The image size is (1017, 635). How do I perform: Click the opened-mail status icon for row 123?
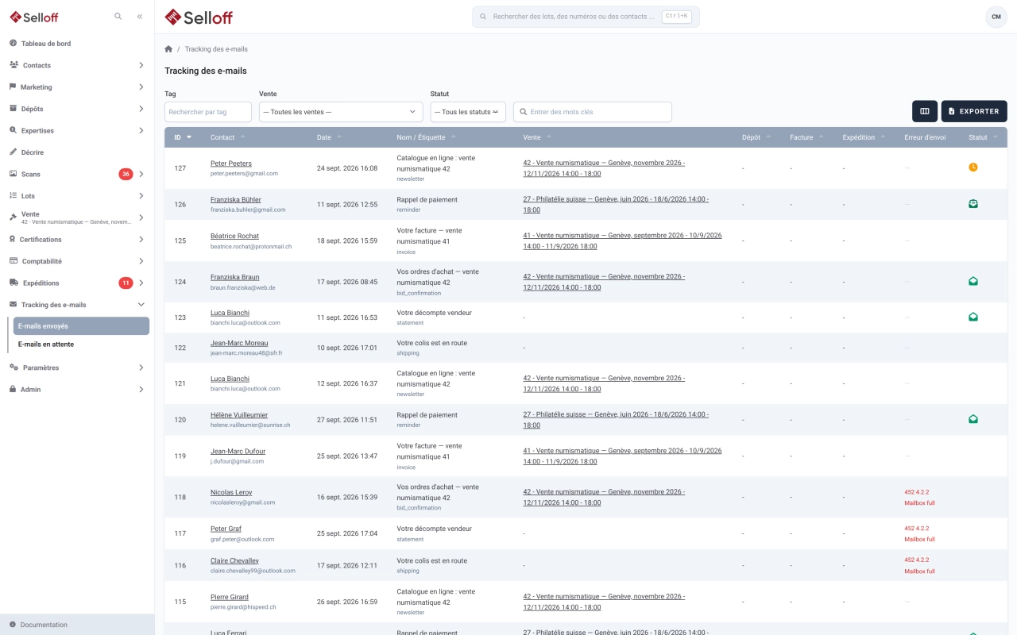pos(973,317)
